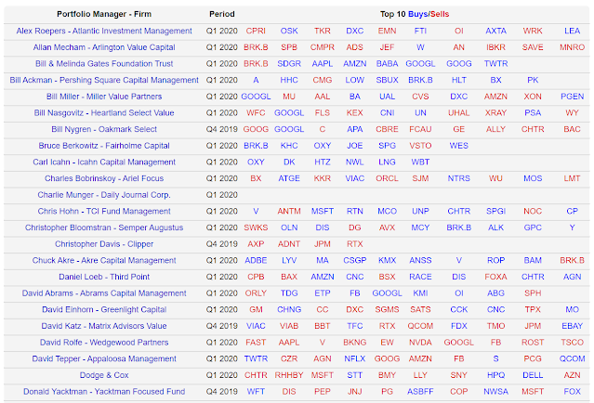Click TWTR ticker in Gates Foundation row
The image size is (594, 403).
click(495, 63)
